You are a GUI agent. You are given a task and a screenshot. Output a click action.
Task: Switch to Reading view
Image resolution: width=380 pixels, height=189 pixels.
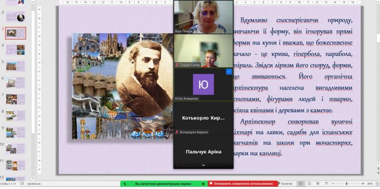pos(318,184)
